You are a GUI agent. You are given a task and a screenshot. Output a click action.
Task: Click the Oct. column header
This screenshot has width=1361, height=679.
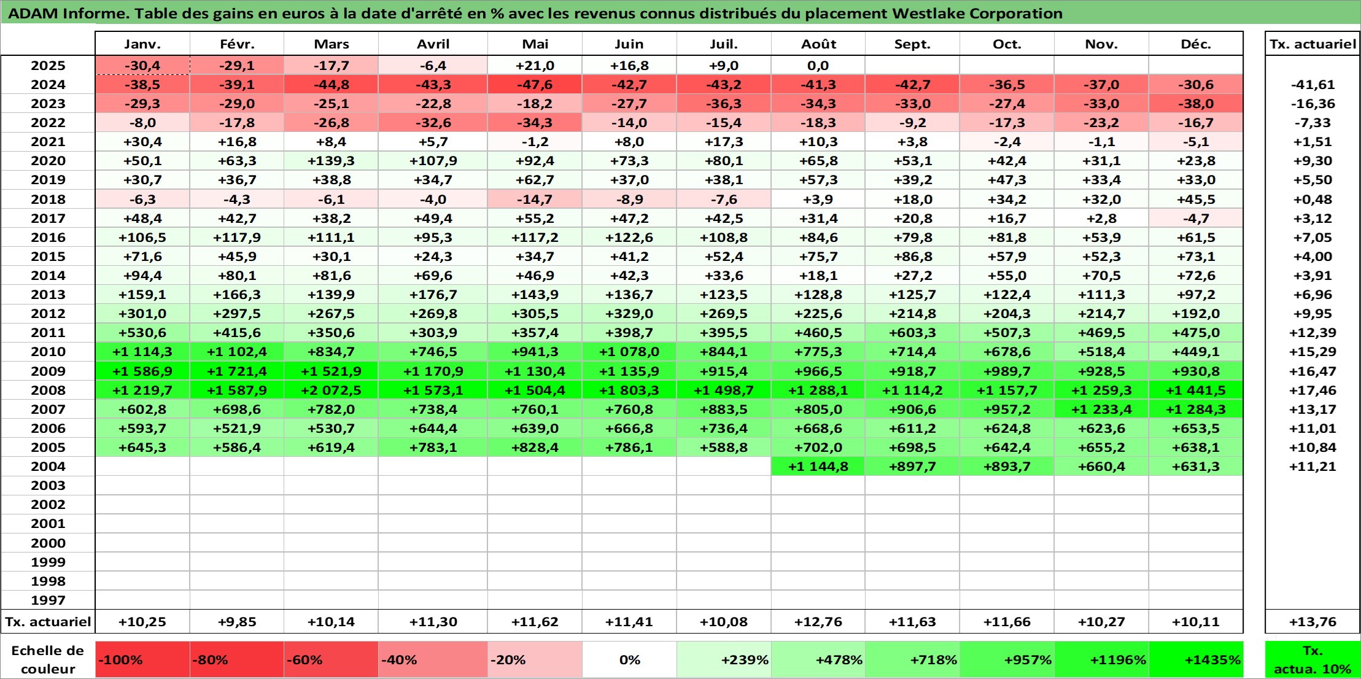tap(1007, 44)
